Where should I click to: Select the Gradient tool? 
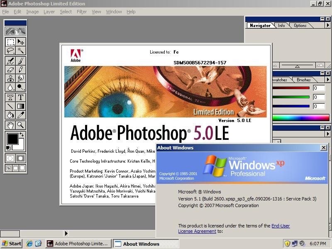point(21,106)
